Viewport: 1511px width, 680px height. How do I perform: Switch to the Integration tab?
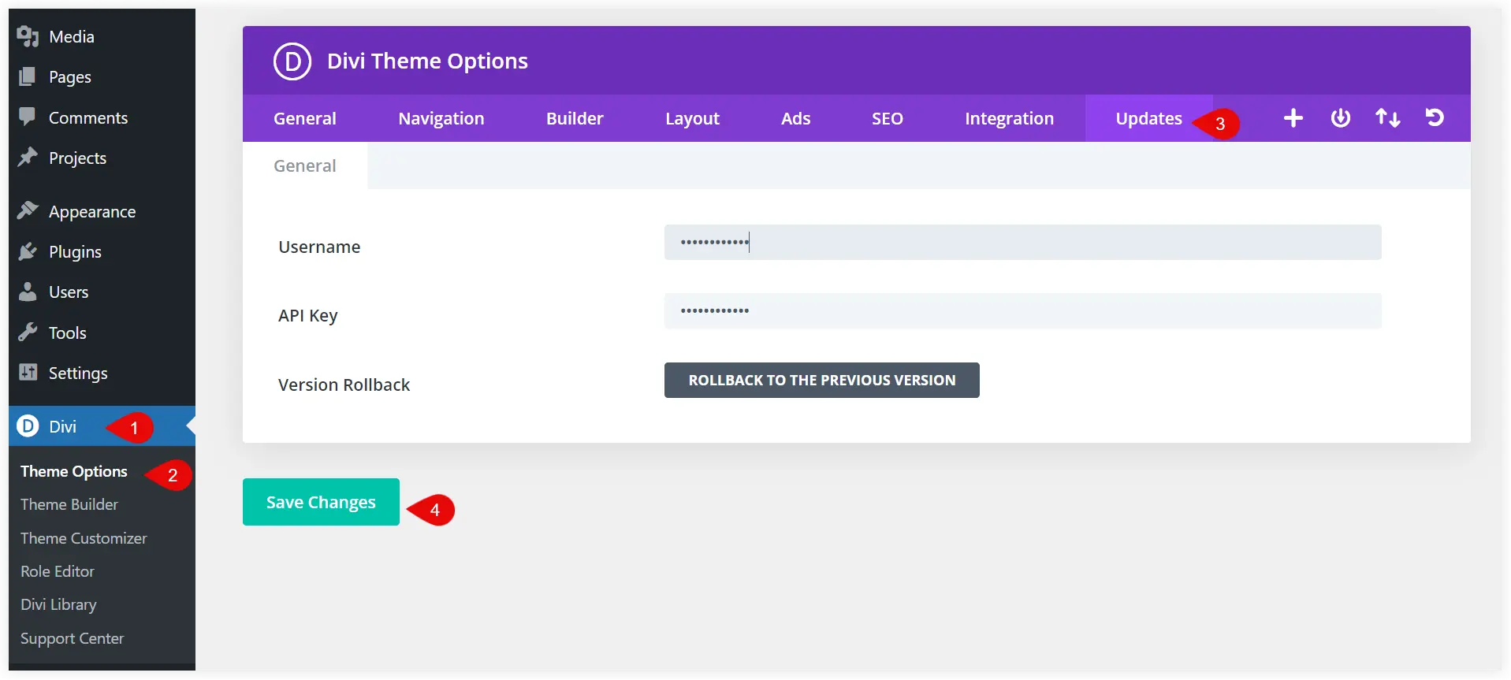(1009, 118)
